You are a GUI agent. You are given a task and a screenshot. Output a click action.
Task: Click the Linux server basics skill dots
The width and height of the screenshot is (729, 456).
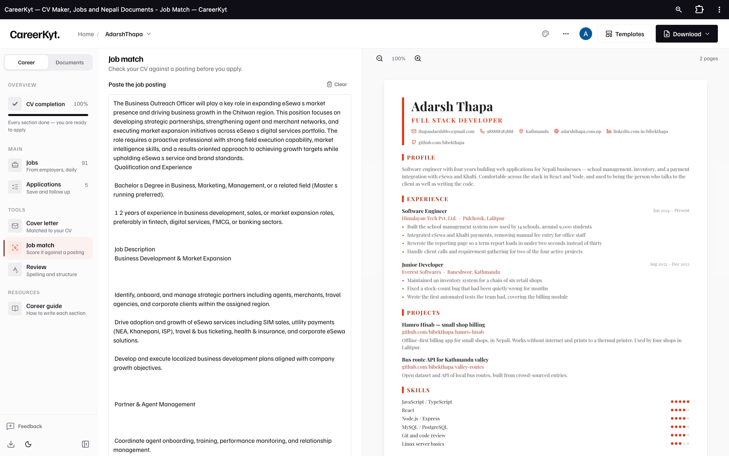[x=680, y=444]
